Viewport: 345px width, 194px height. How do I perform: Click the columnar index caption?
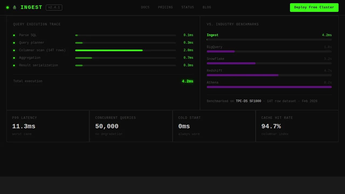click(275, 134)
